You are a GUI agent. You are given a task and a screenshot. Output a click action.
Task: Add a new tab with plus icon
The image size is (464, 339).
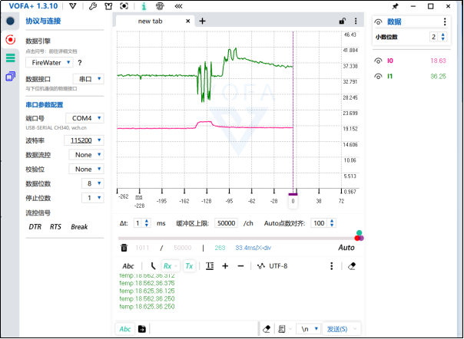(203, 21)
